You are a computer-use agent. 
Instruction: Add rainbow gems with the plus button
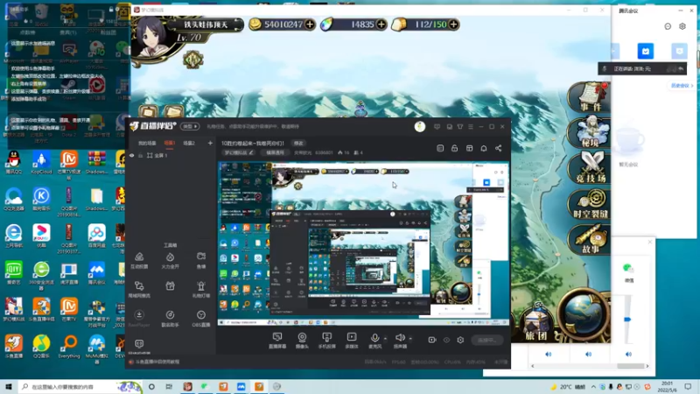pos(381,25)
